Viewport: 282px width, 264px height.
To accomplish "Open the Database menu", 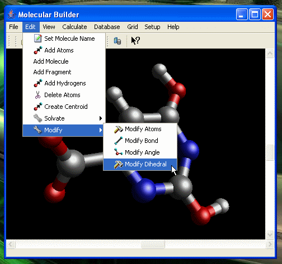I will click(x=107, y=27).
